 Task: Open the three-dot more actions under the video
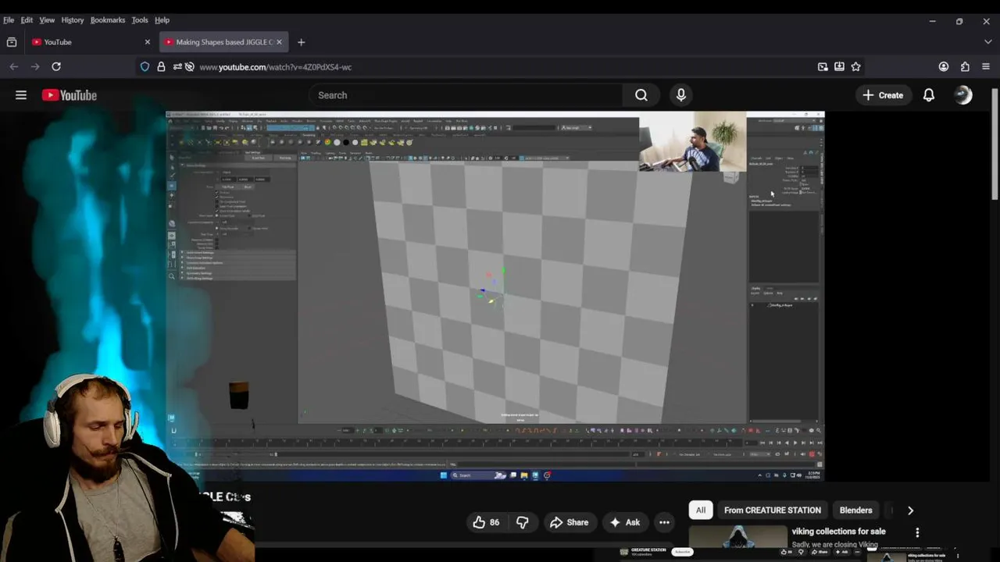[664, 522]
